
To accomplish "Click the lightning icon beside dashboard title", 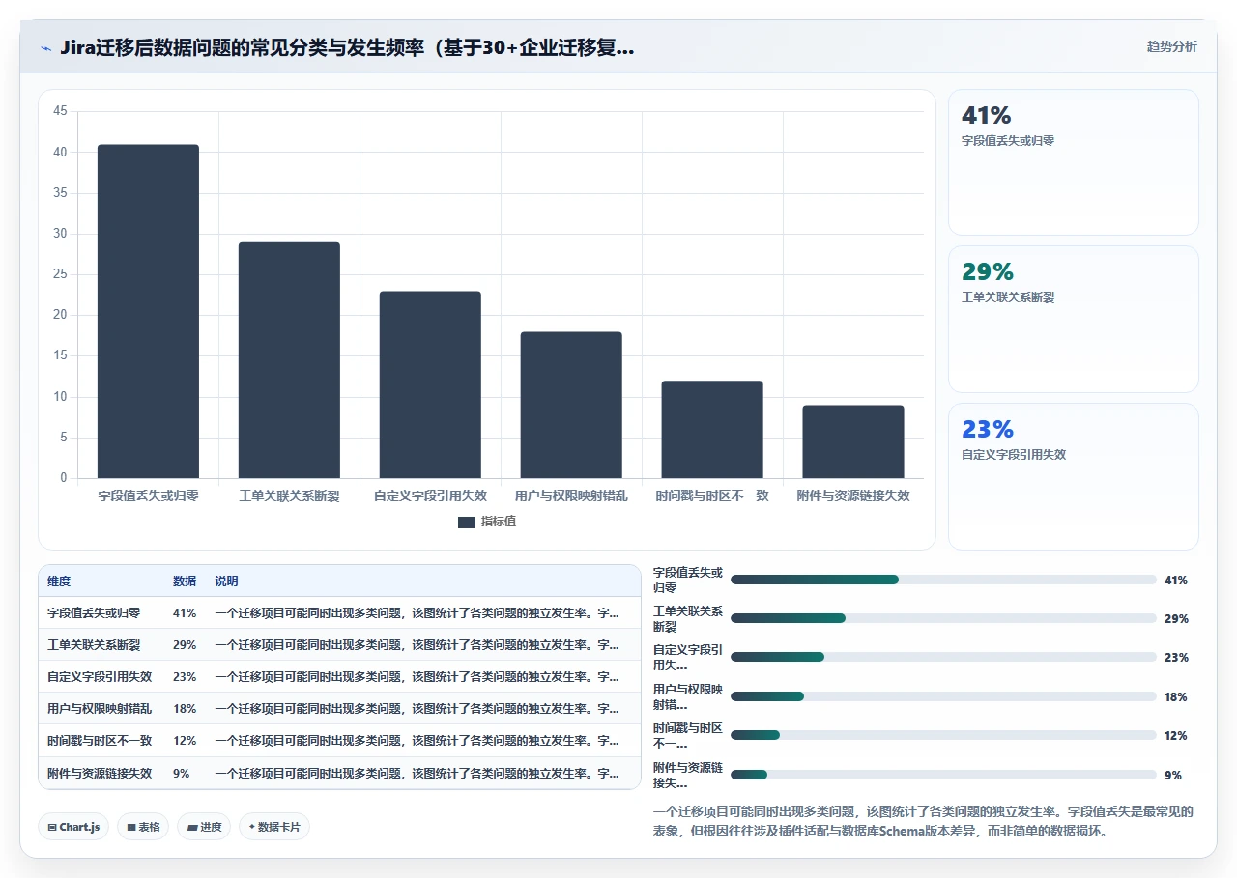I will click(x=45, y=48).
